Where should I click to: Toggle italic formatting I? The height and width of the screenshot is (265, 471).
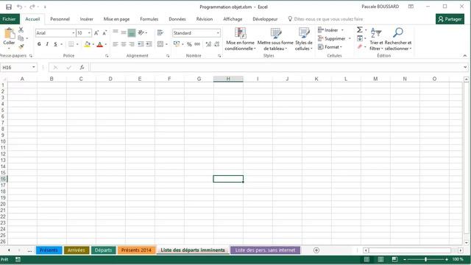click(x=47, y=44)
